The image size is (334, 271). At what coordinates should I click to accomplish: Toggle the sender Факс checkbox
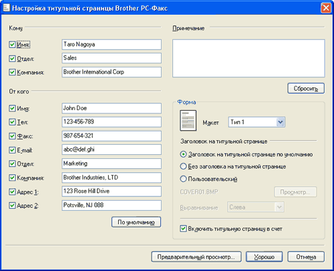[x=12, y=136]
